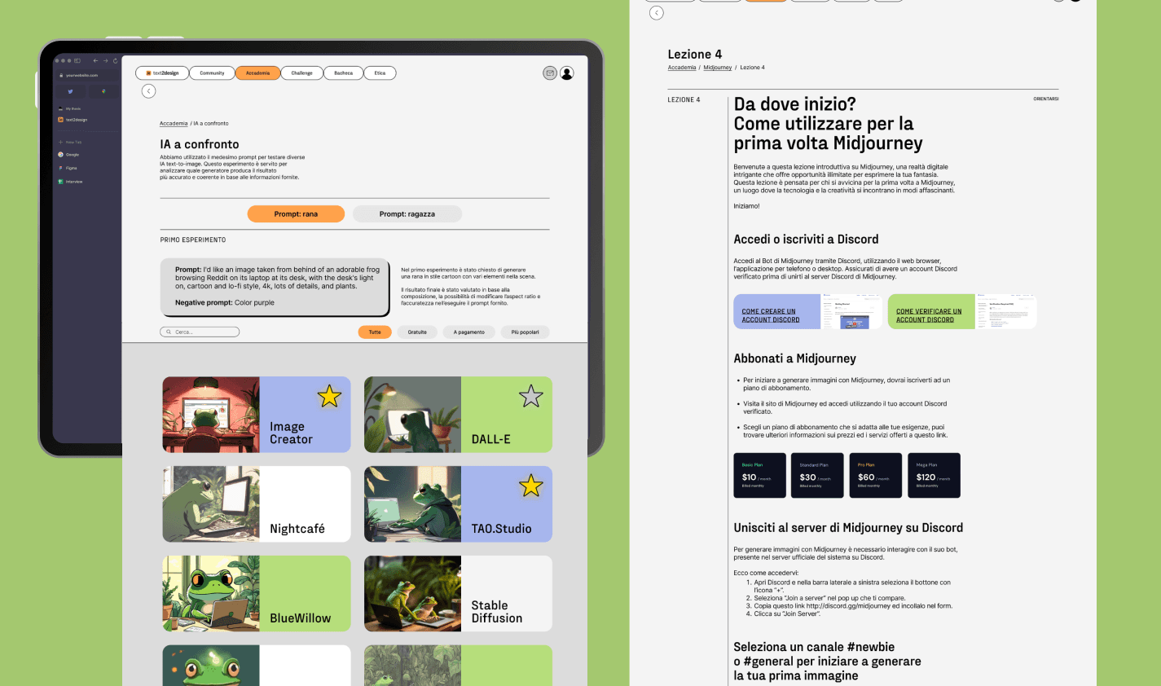This screenshot has height=686, width=1161.
Task: Click the My thesis icon in the sidebar
Action: [x=60, y=108]
